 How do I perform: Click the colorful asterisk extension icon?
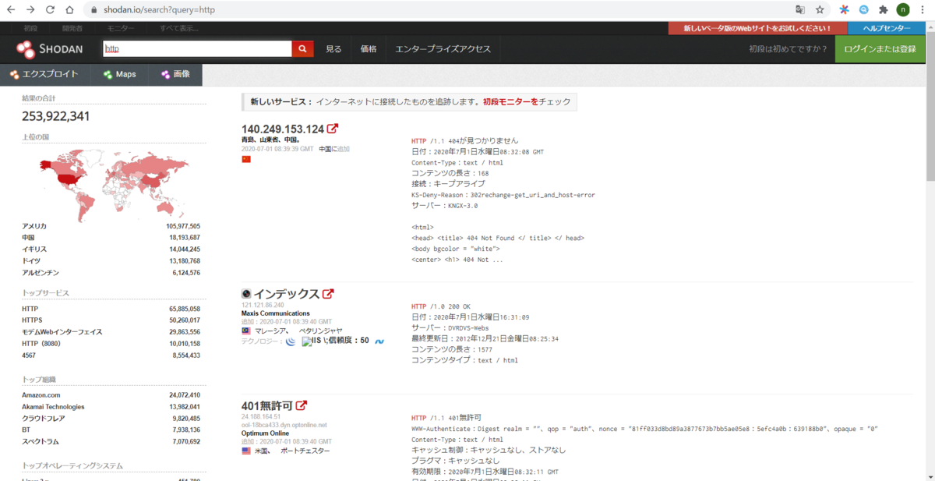coord(844,10)
